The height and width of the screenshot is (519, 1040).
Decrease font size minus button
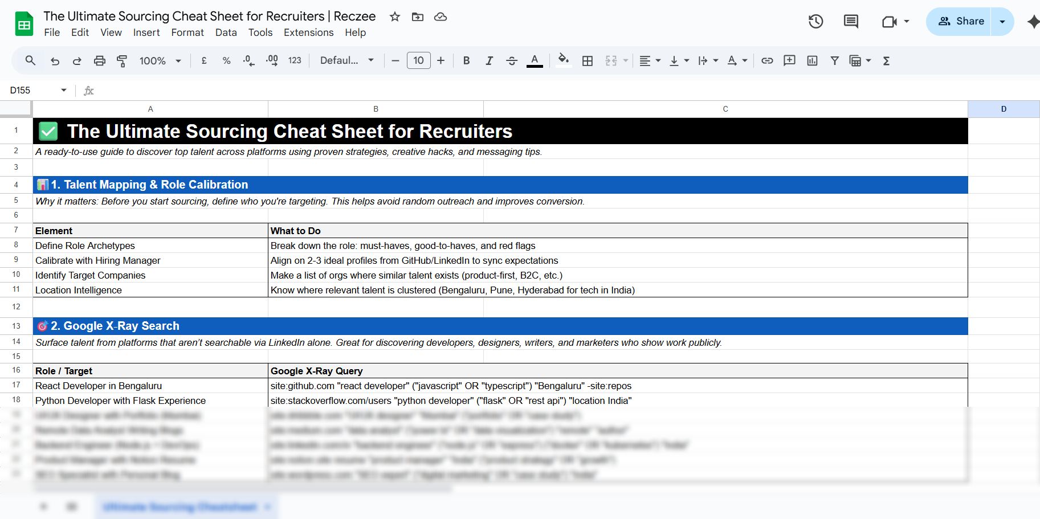(x=395, y=60)
